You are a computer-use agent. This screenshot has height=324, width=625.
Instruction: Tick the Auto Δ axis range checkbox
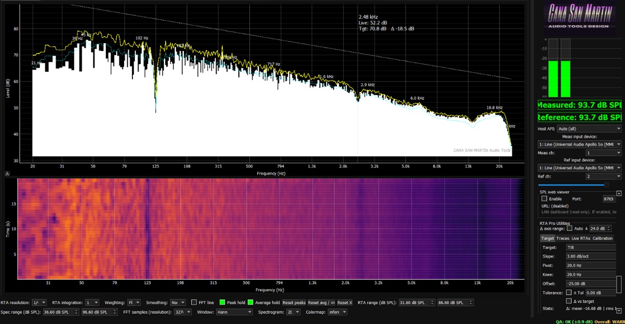[x=569, y=228]
